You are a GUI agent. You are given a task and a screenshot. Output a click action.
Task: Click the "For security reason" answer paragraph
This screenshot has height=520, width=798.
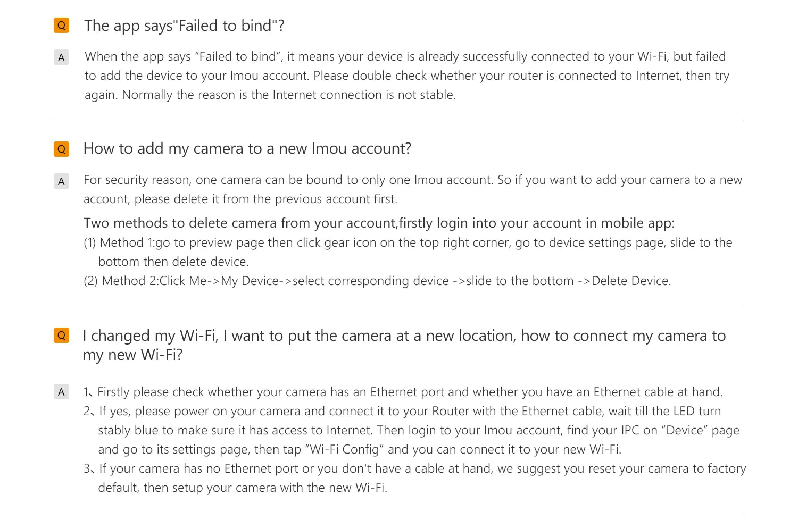pos(412,189)
